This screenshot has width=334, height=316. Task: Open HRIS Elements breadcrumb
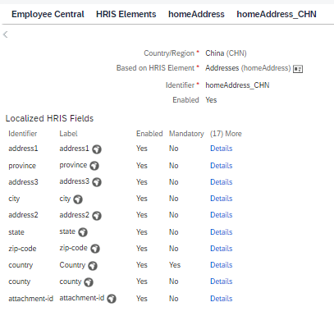click(126, 14)
